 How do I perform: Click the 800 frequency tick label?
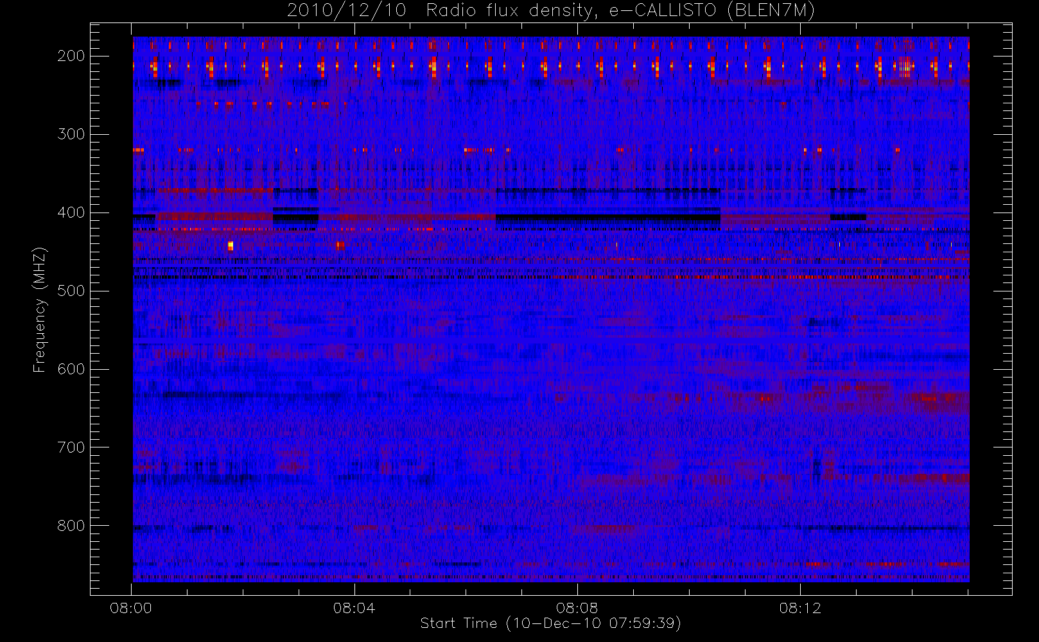(71, 526)
